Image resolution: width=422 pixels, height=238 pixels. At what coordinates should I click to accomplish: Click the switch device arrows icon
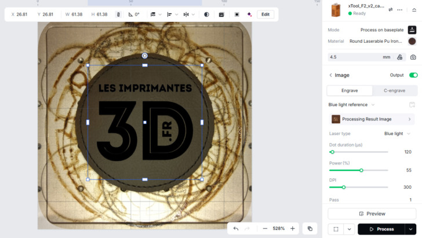pyautogui.click(x=391, y=10)
